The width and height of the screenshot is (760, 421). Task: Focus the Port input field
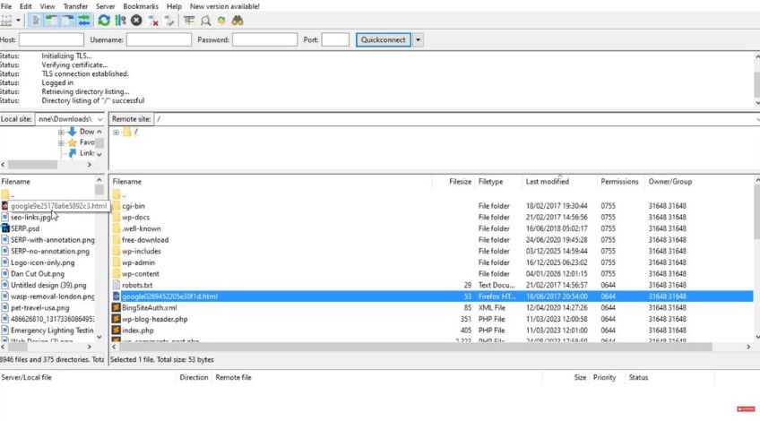335,39
